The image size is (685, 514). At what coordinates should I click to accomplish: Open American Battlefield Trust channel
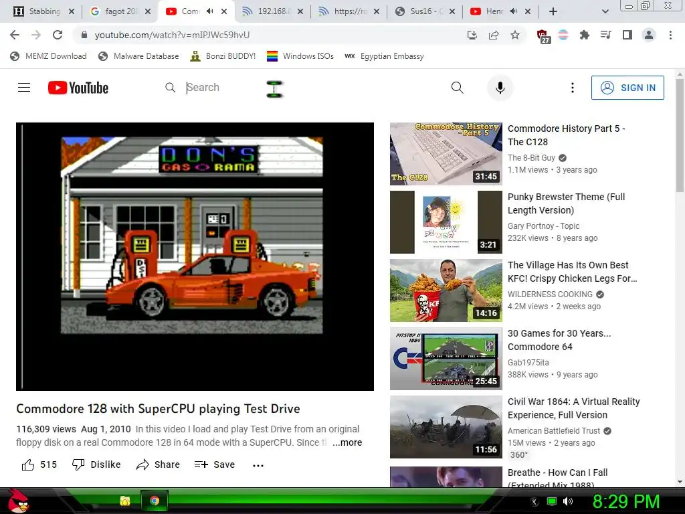tap(554, 430)
